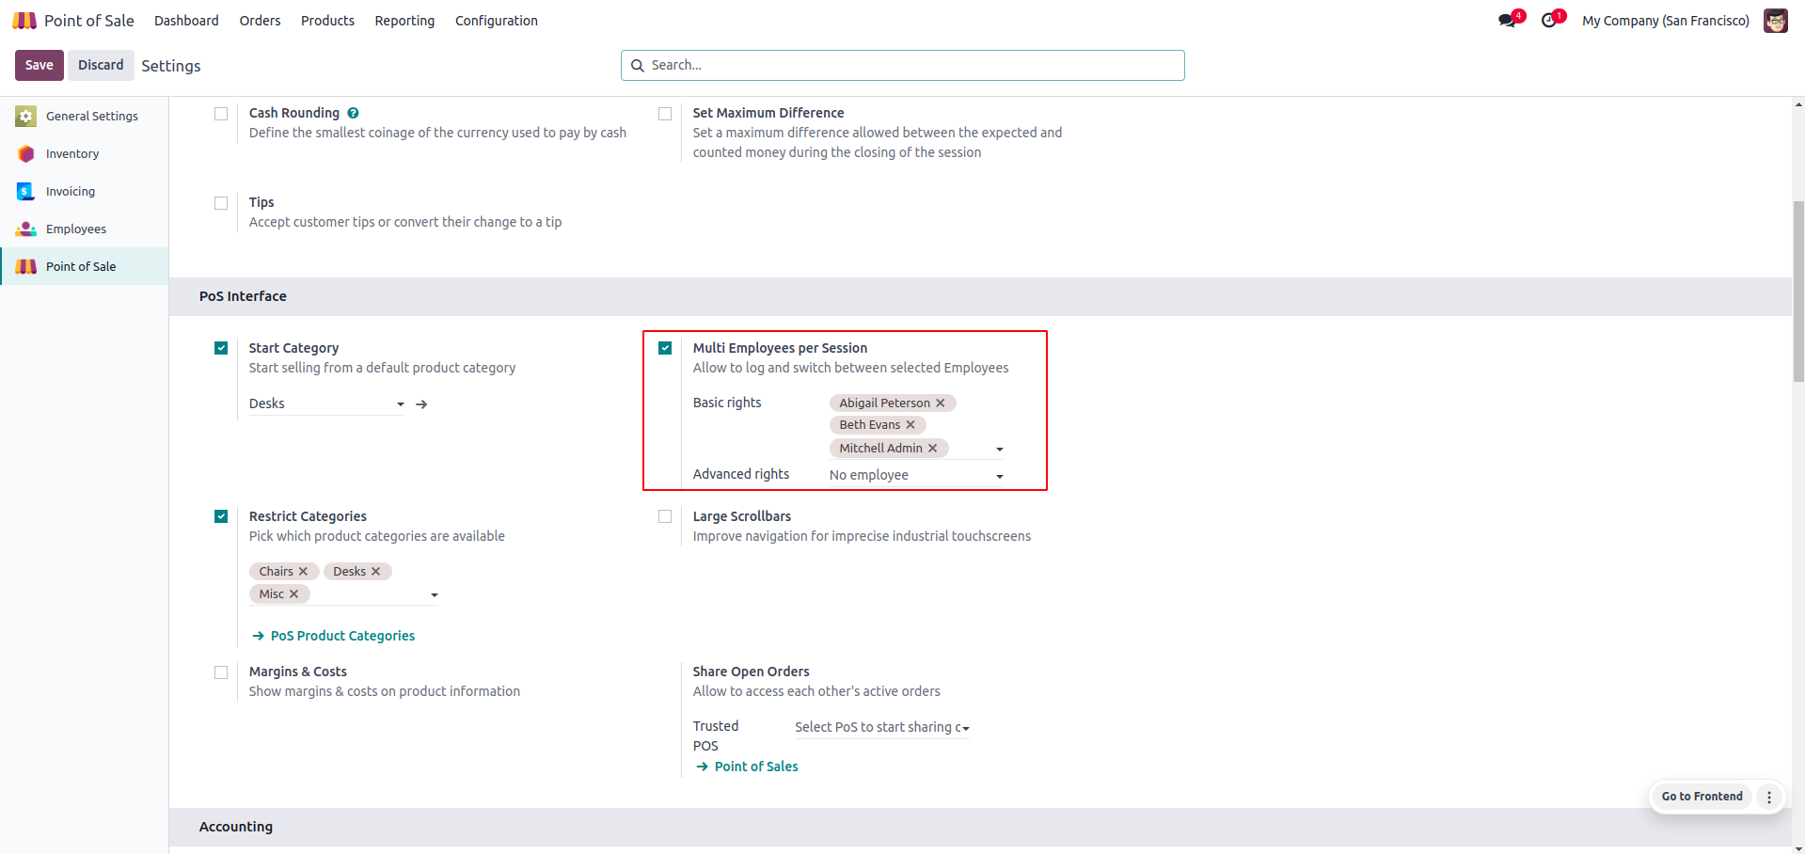This screenshot has width=1805, height=854.
Task: Open the Configuration menu
Action: click(496, 21)
